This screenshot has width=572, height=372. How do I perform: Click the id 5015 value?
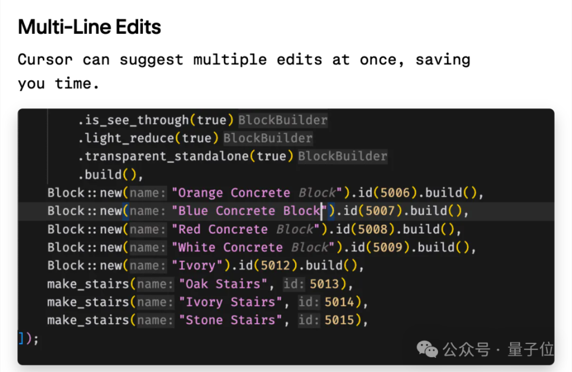[339, 320]
